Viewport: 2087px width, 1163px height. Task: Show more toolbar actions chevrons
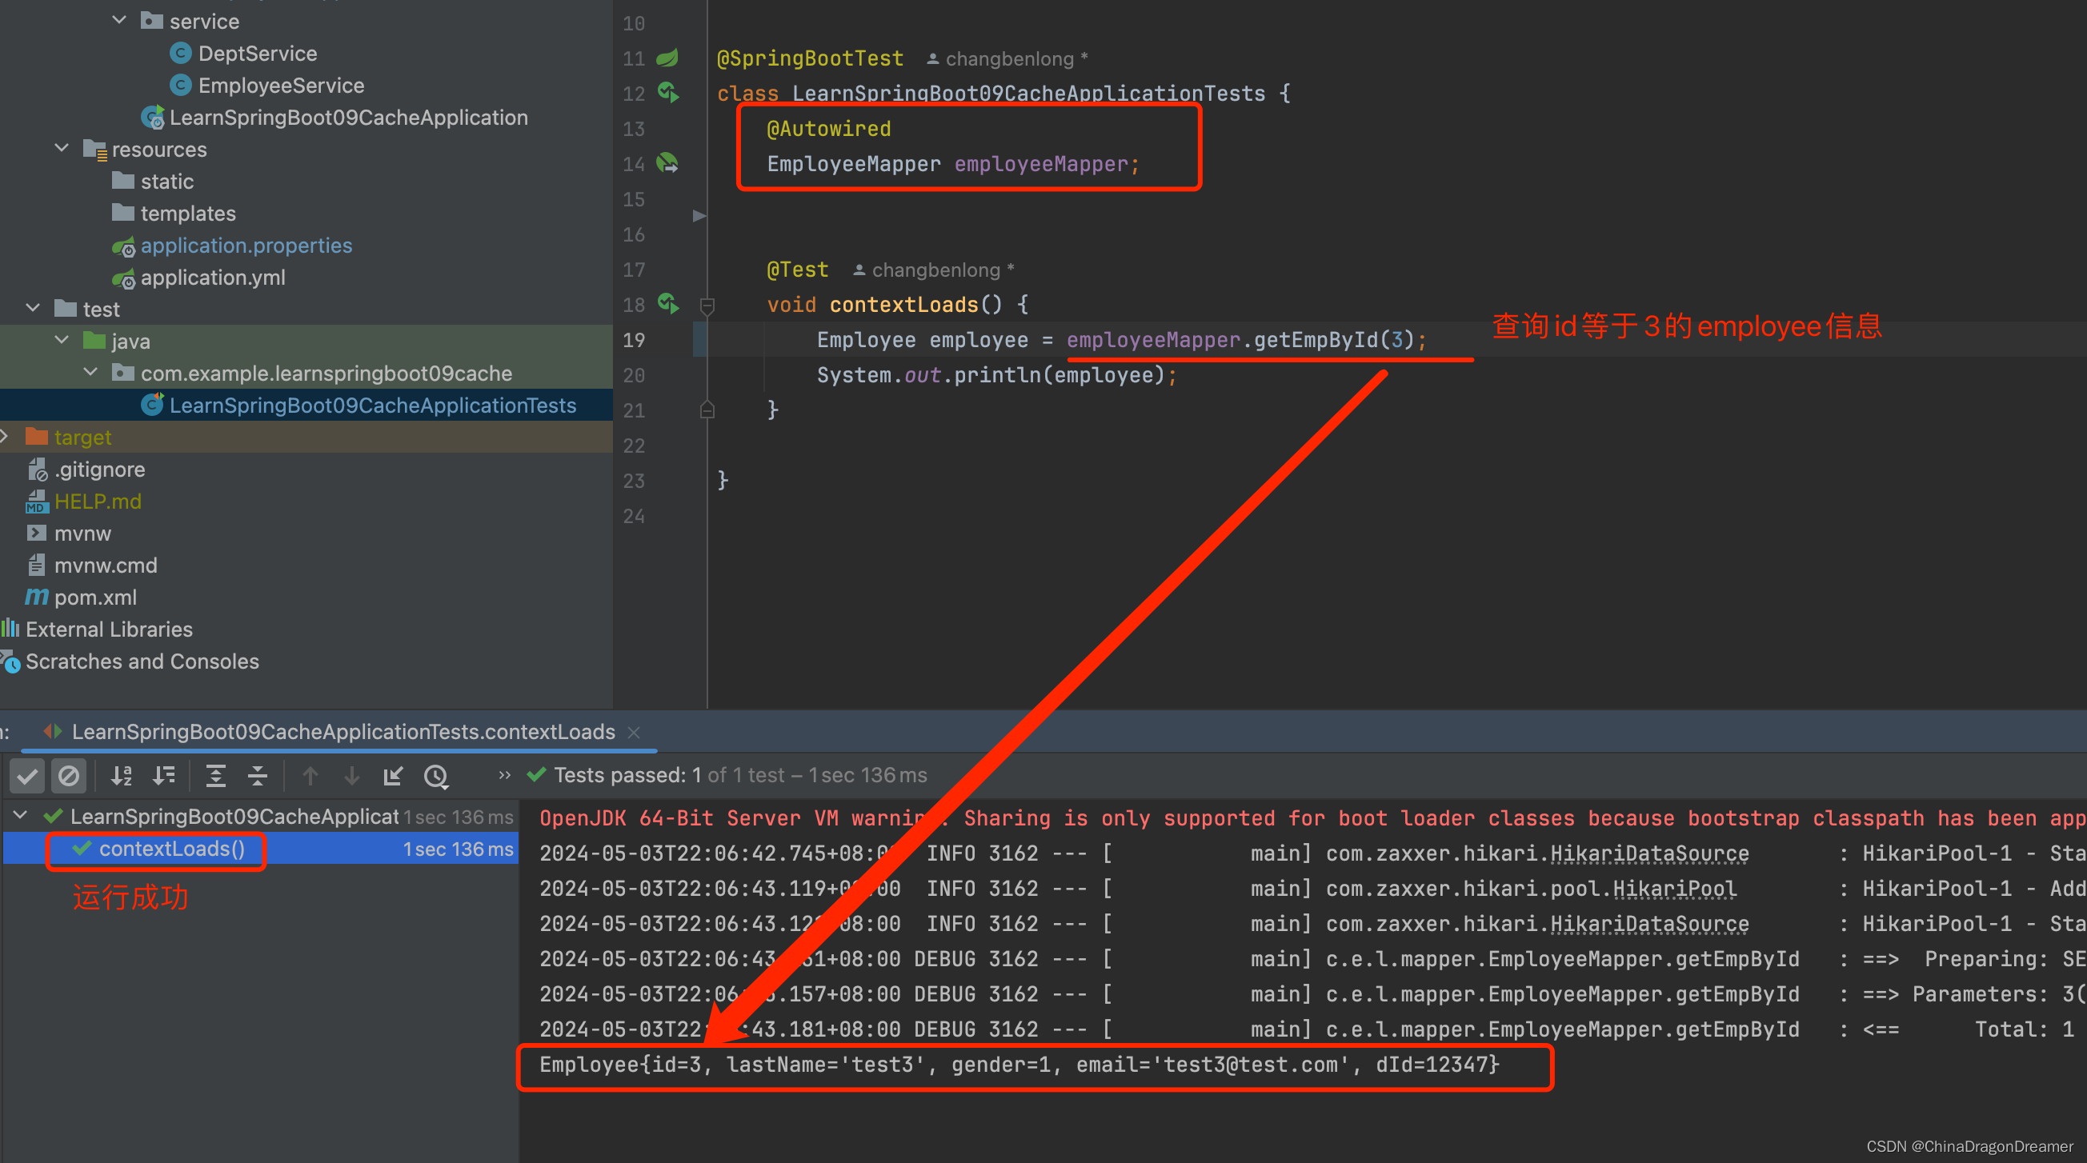pyautogui.click(x=504, y=775)
